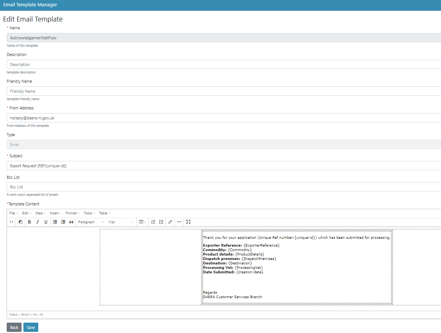
Task: Decrease indent (outdent) in editor
Action: [x=55, y=222]
